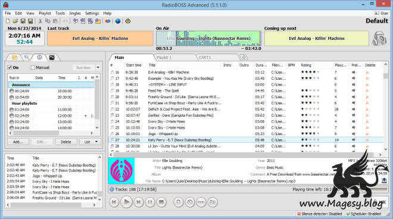This screenshot has height=219, width=393.
Task: Stop playback with the square button
Action: (x=161, y=202)
